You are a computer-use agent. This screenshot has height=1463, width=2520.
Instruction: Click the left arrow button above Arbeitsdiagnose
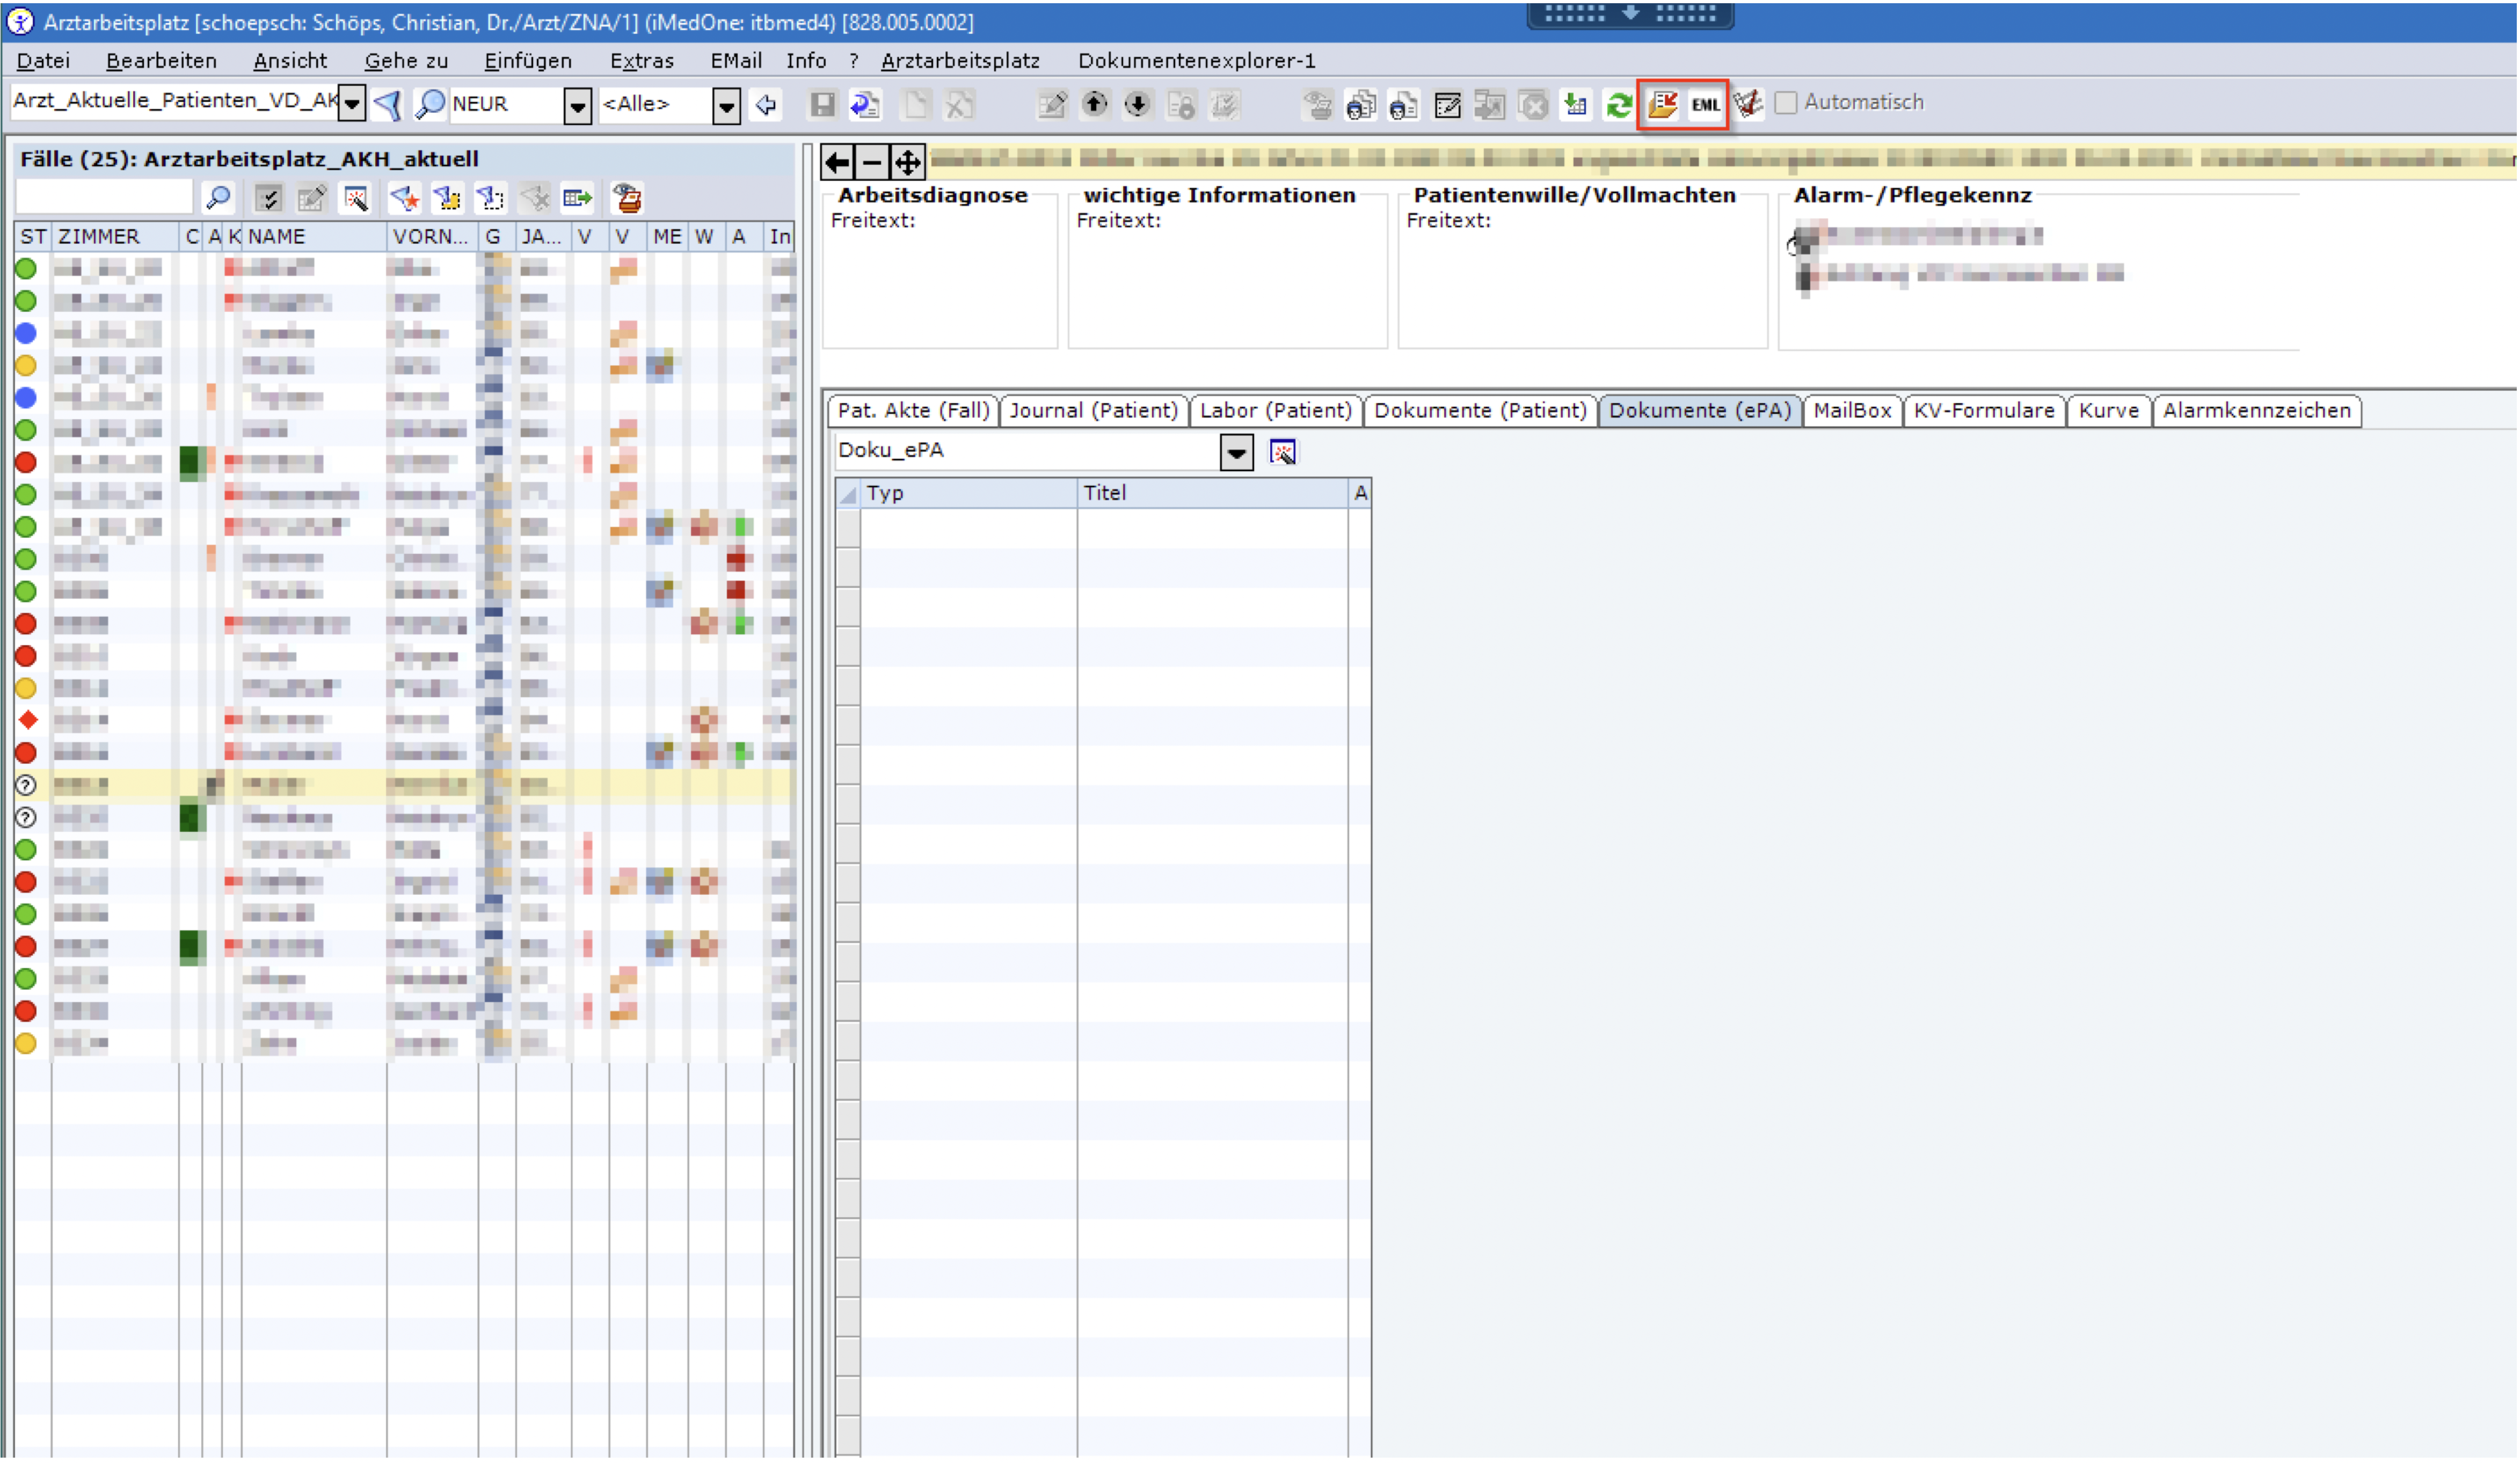(838, 162)
